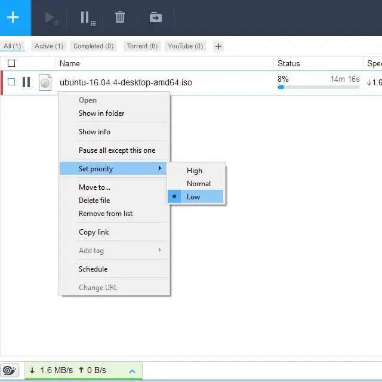The image size is (382, 382).
Task: Pause all downloads toolbar icon
Action: [x=88, y=18]
